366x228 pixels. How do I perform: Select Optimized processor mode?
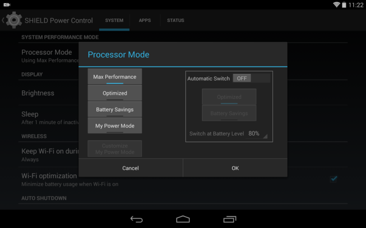[115, 93]
